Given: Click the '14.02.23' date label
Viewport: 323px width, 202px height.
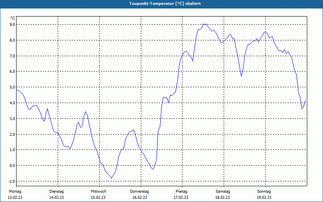Looking at the screenshot, I should pyautogui.click(x=57, y=198).
